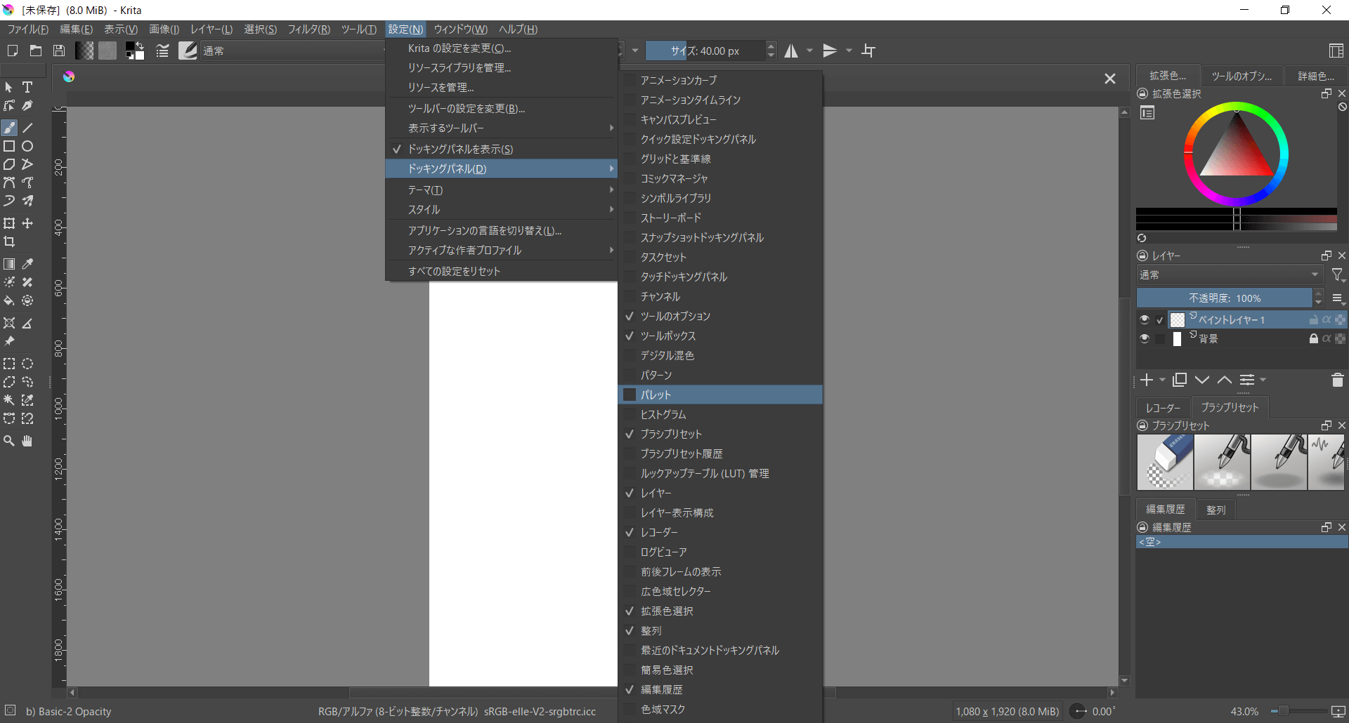Open add layer dropdown arrow
The height and width of the screenshot is (723, 1349).
(x=1162, y=380)
